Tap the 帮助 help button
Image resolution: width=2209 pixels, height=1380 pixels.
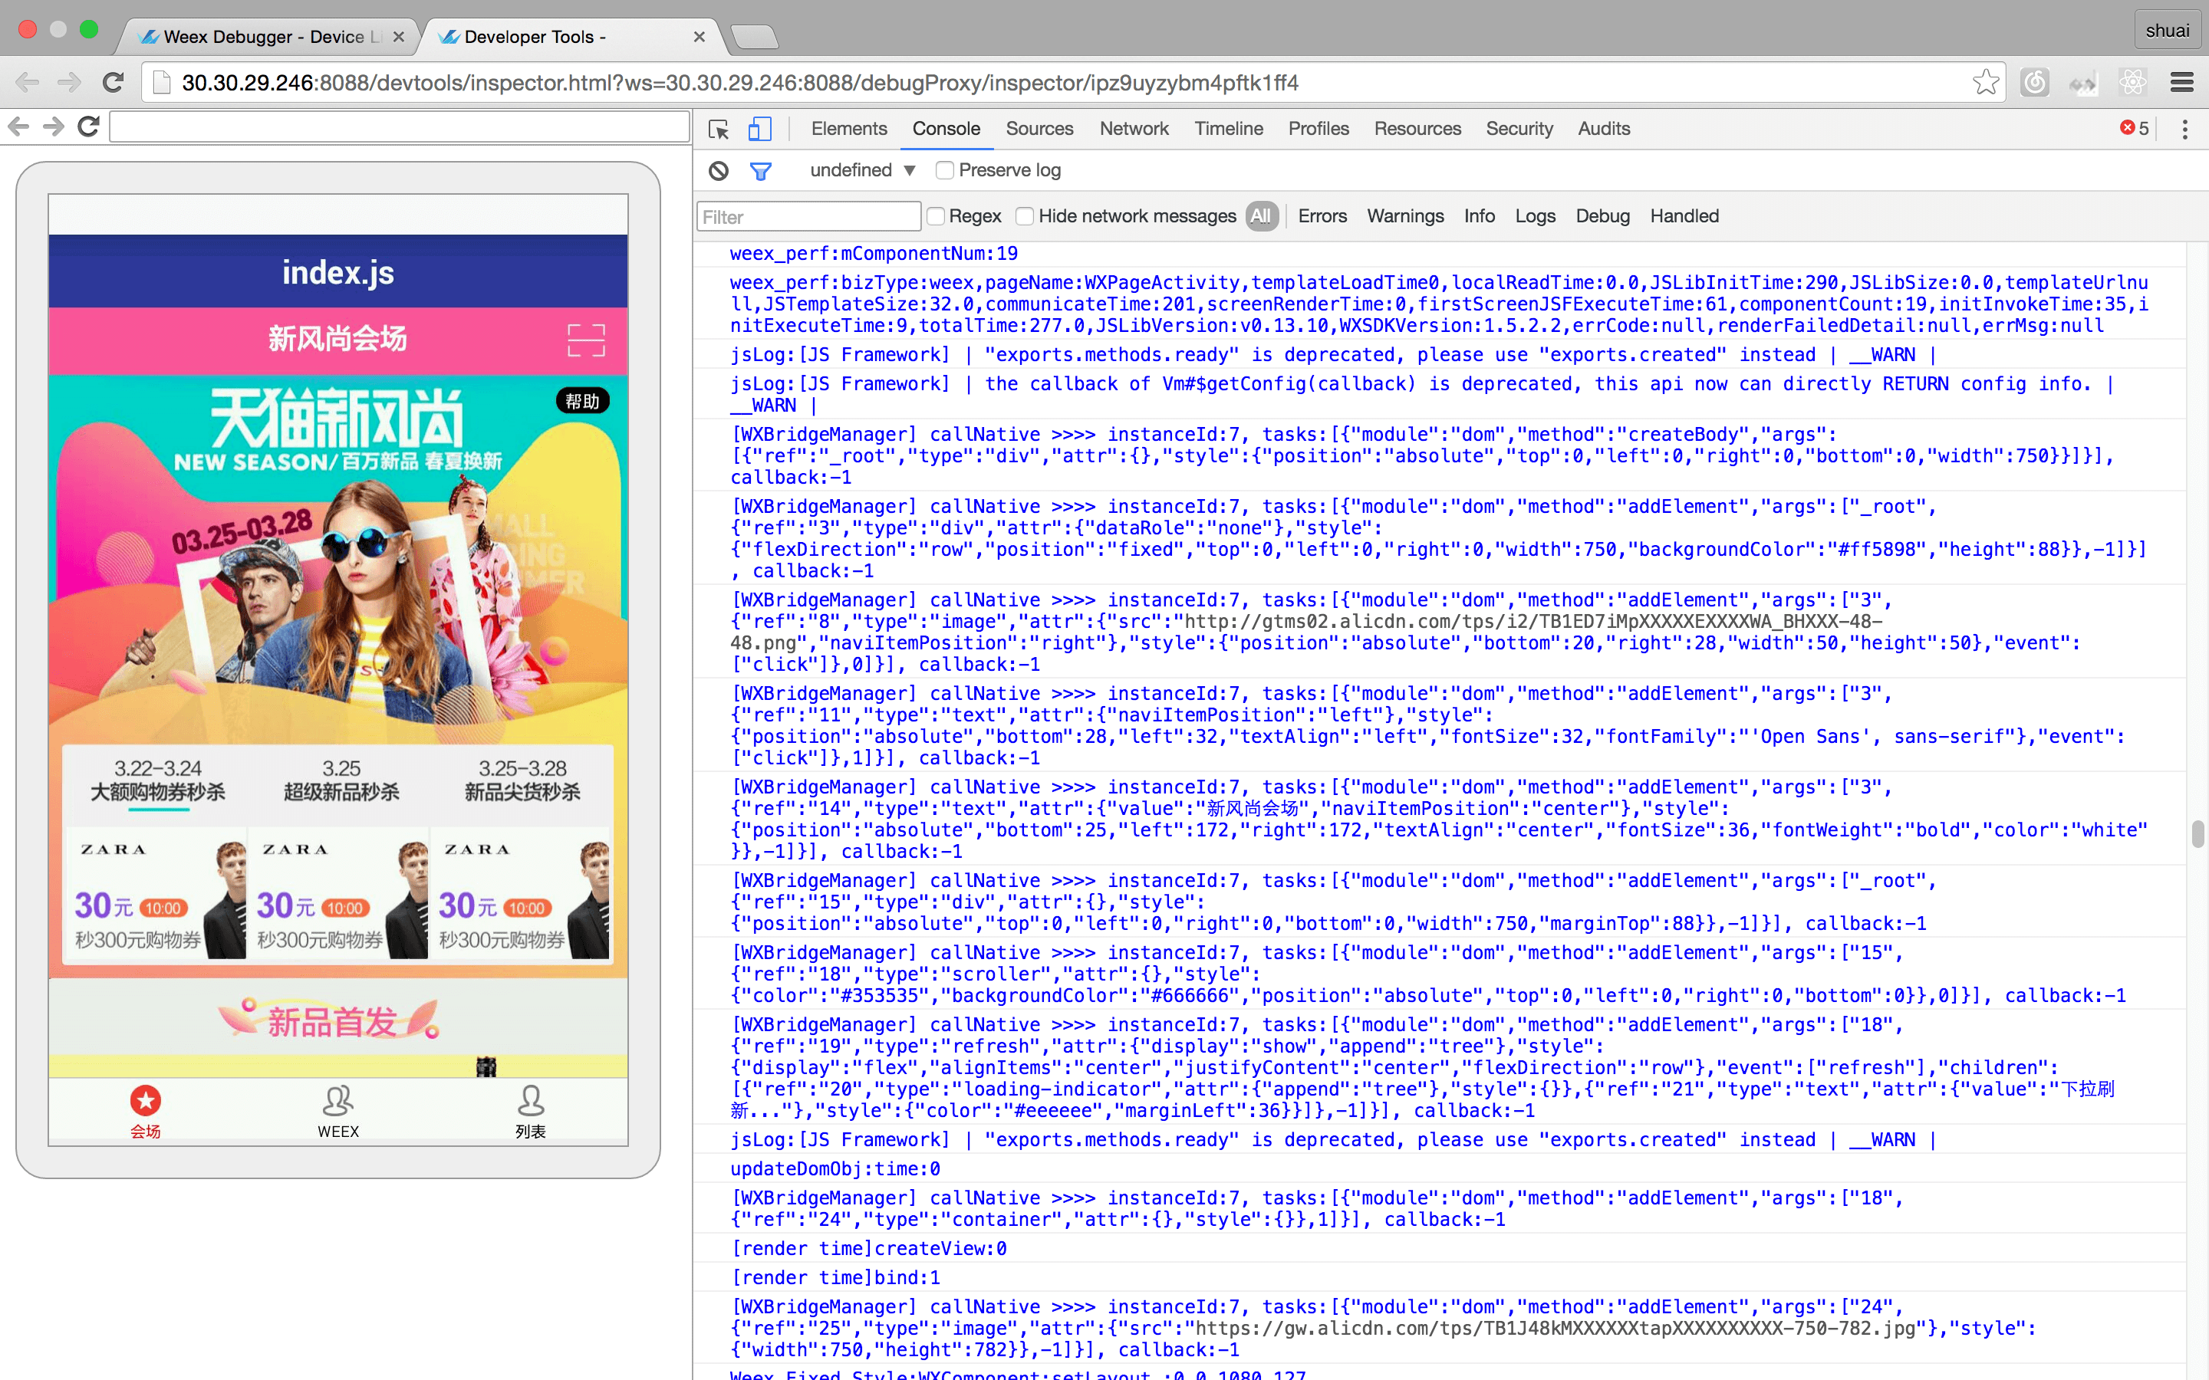(x=582, y=401)
